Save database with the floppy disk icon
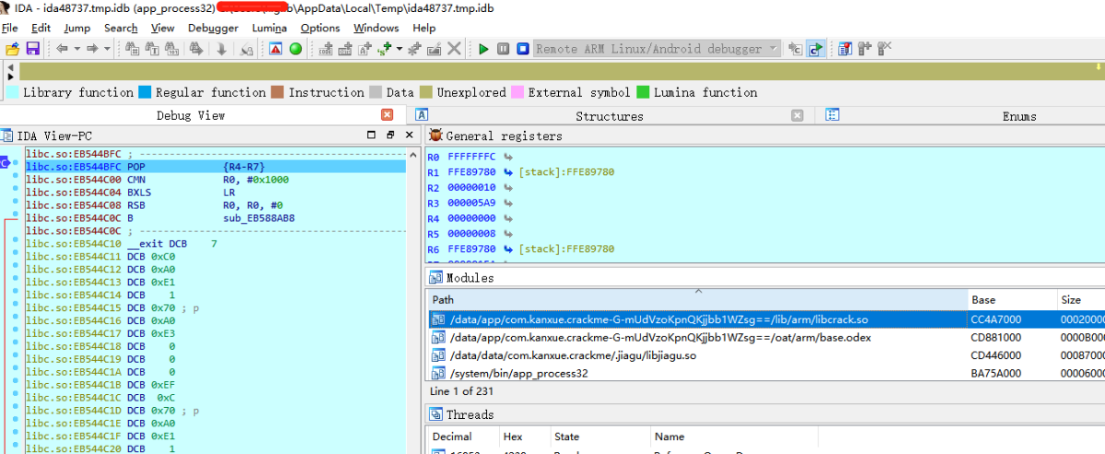Viewport: 1105px width, 454px height. [x=33, y=48]
